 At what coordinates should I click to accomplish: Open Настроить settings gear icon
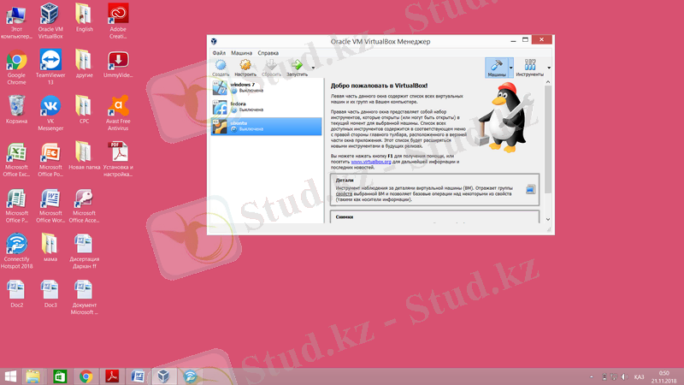click(x=245, y=68)
